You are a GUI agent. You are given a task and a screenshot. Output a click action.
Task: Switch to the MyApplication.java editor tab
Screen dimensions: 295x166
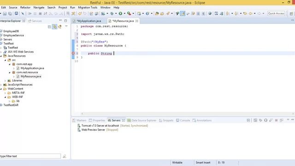[x=89, y=21]
